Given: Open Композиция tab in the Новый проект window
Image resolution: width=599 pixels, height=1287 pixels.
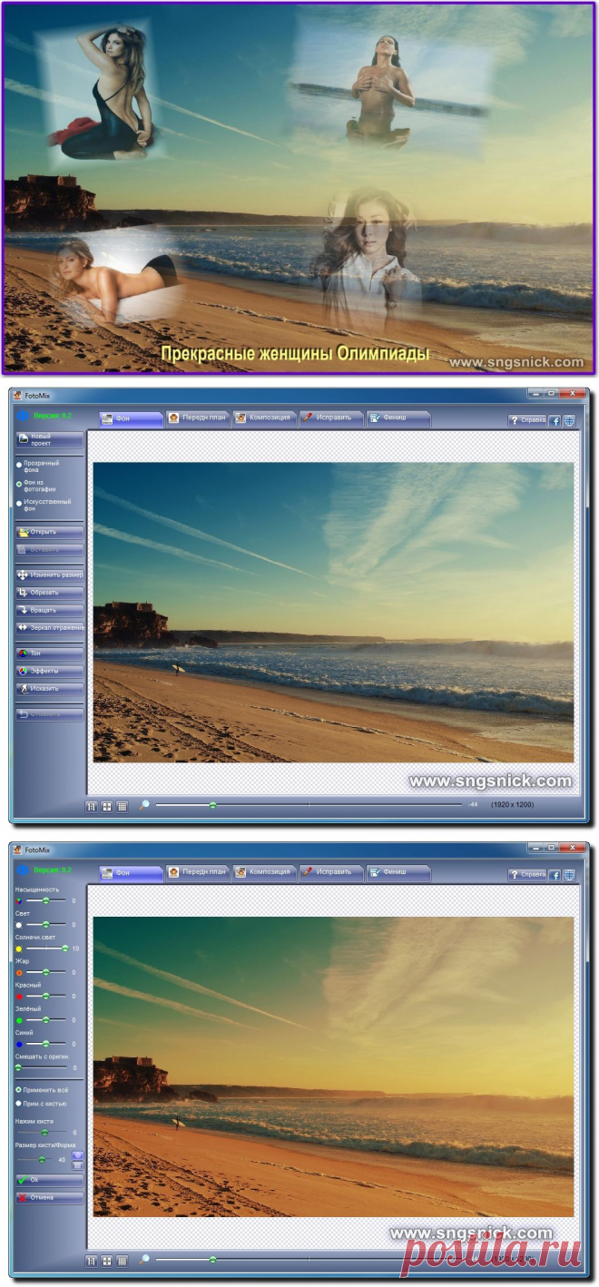Looking at the screenshot, I should [264, 418].
